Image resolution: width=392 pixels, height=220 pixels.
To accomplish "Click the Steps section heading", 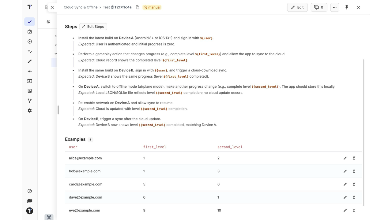I will click(x=71, y=27).
